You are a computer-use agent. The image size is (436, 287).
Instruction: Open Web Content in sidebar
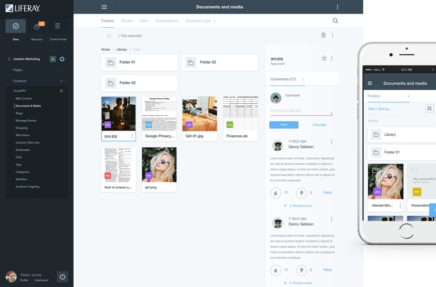(24, 98)
